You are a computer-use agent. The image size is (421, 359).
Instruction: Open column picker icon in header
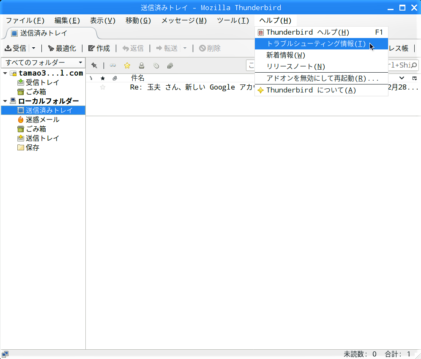415,78
